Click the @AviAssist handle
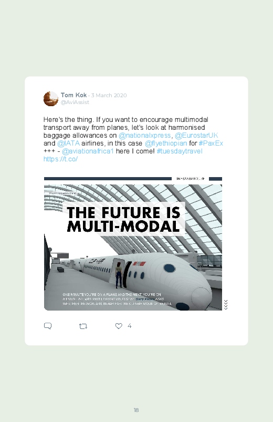This screenshot has height=422, width=273. coord(75,102)
